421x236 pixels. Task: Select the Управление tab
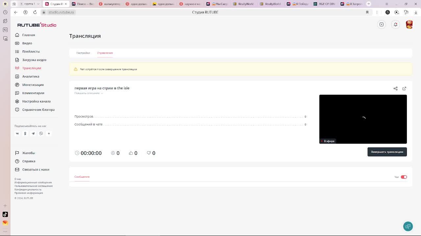coord(105,53)
